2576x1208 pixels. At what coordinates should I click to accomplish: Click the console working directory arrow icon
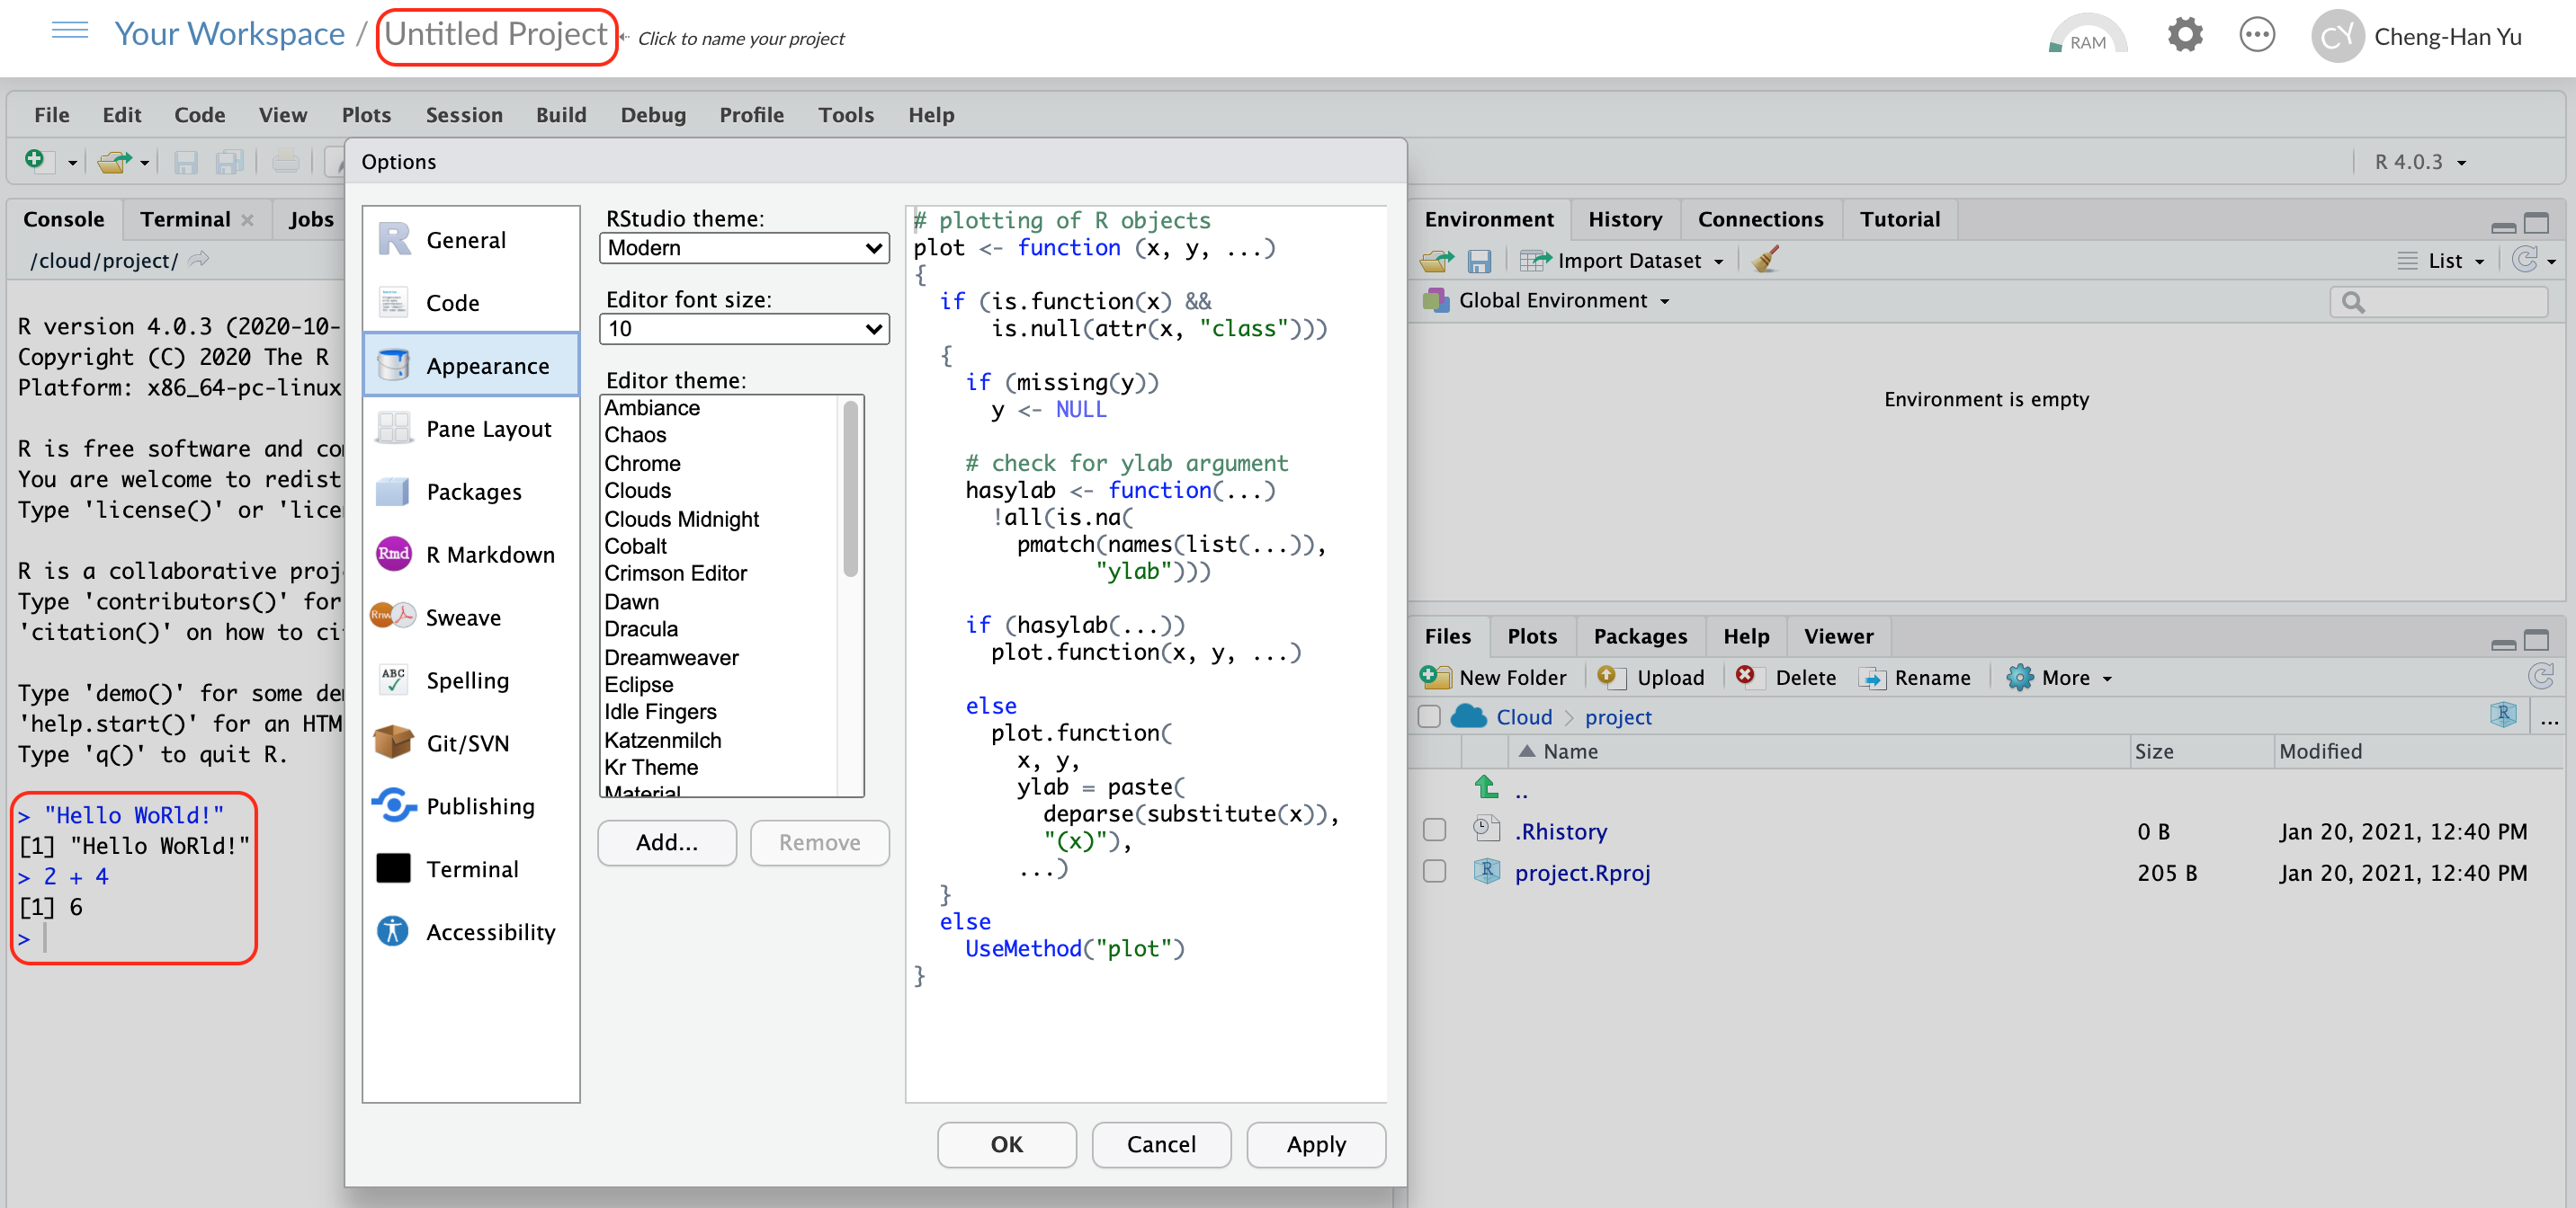click(x=199, y=260)
